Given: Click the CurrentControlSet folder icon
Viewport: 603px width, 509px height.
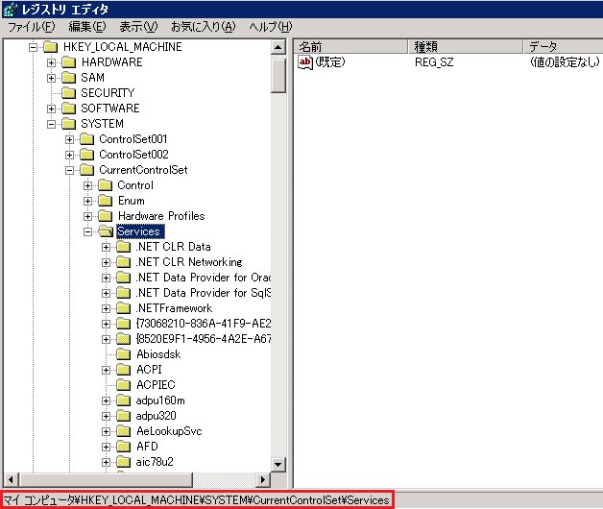Looking at the screenshot, I should click(x=87, y=170).
